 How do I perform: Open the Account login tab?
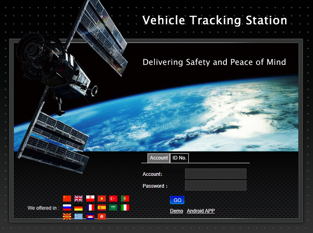tap(159, 158)
